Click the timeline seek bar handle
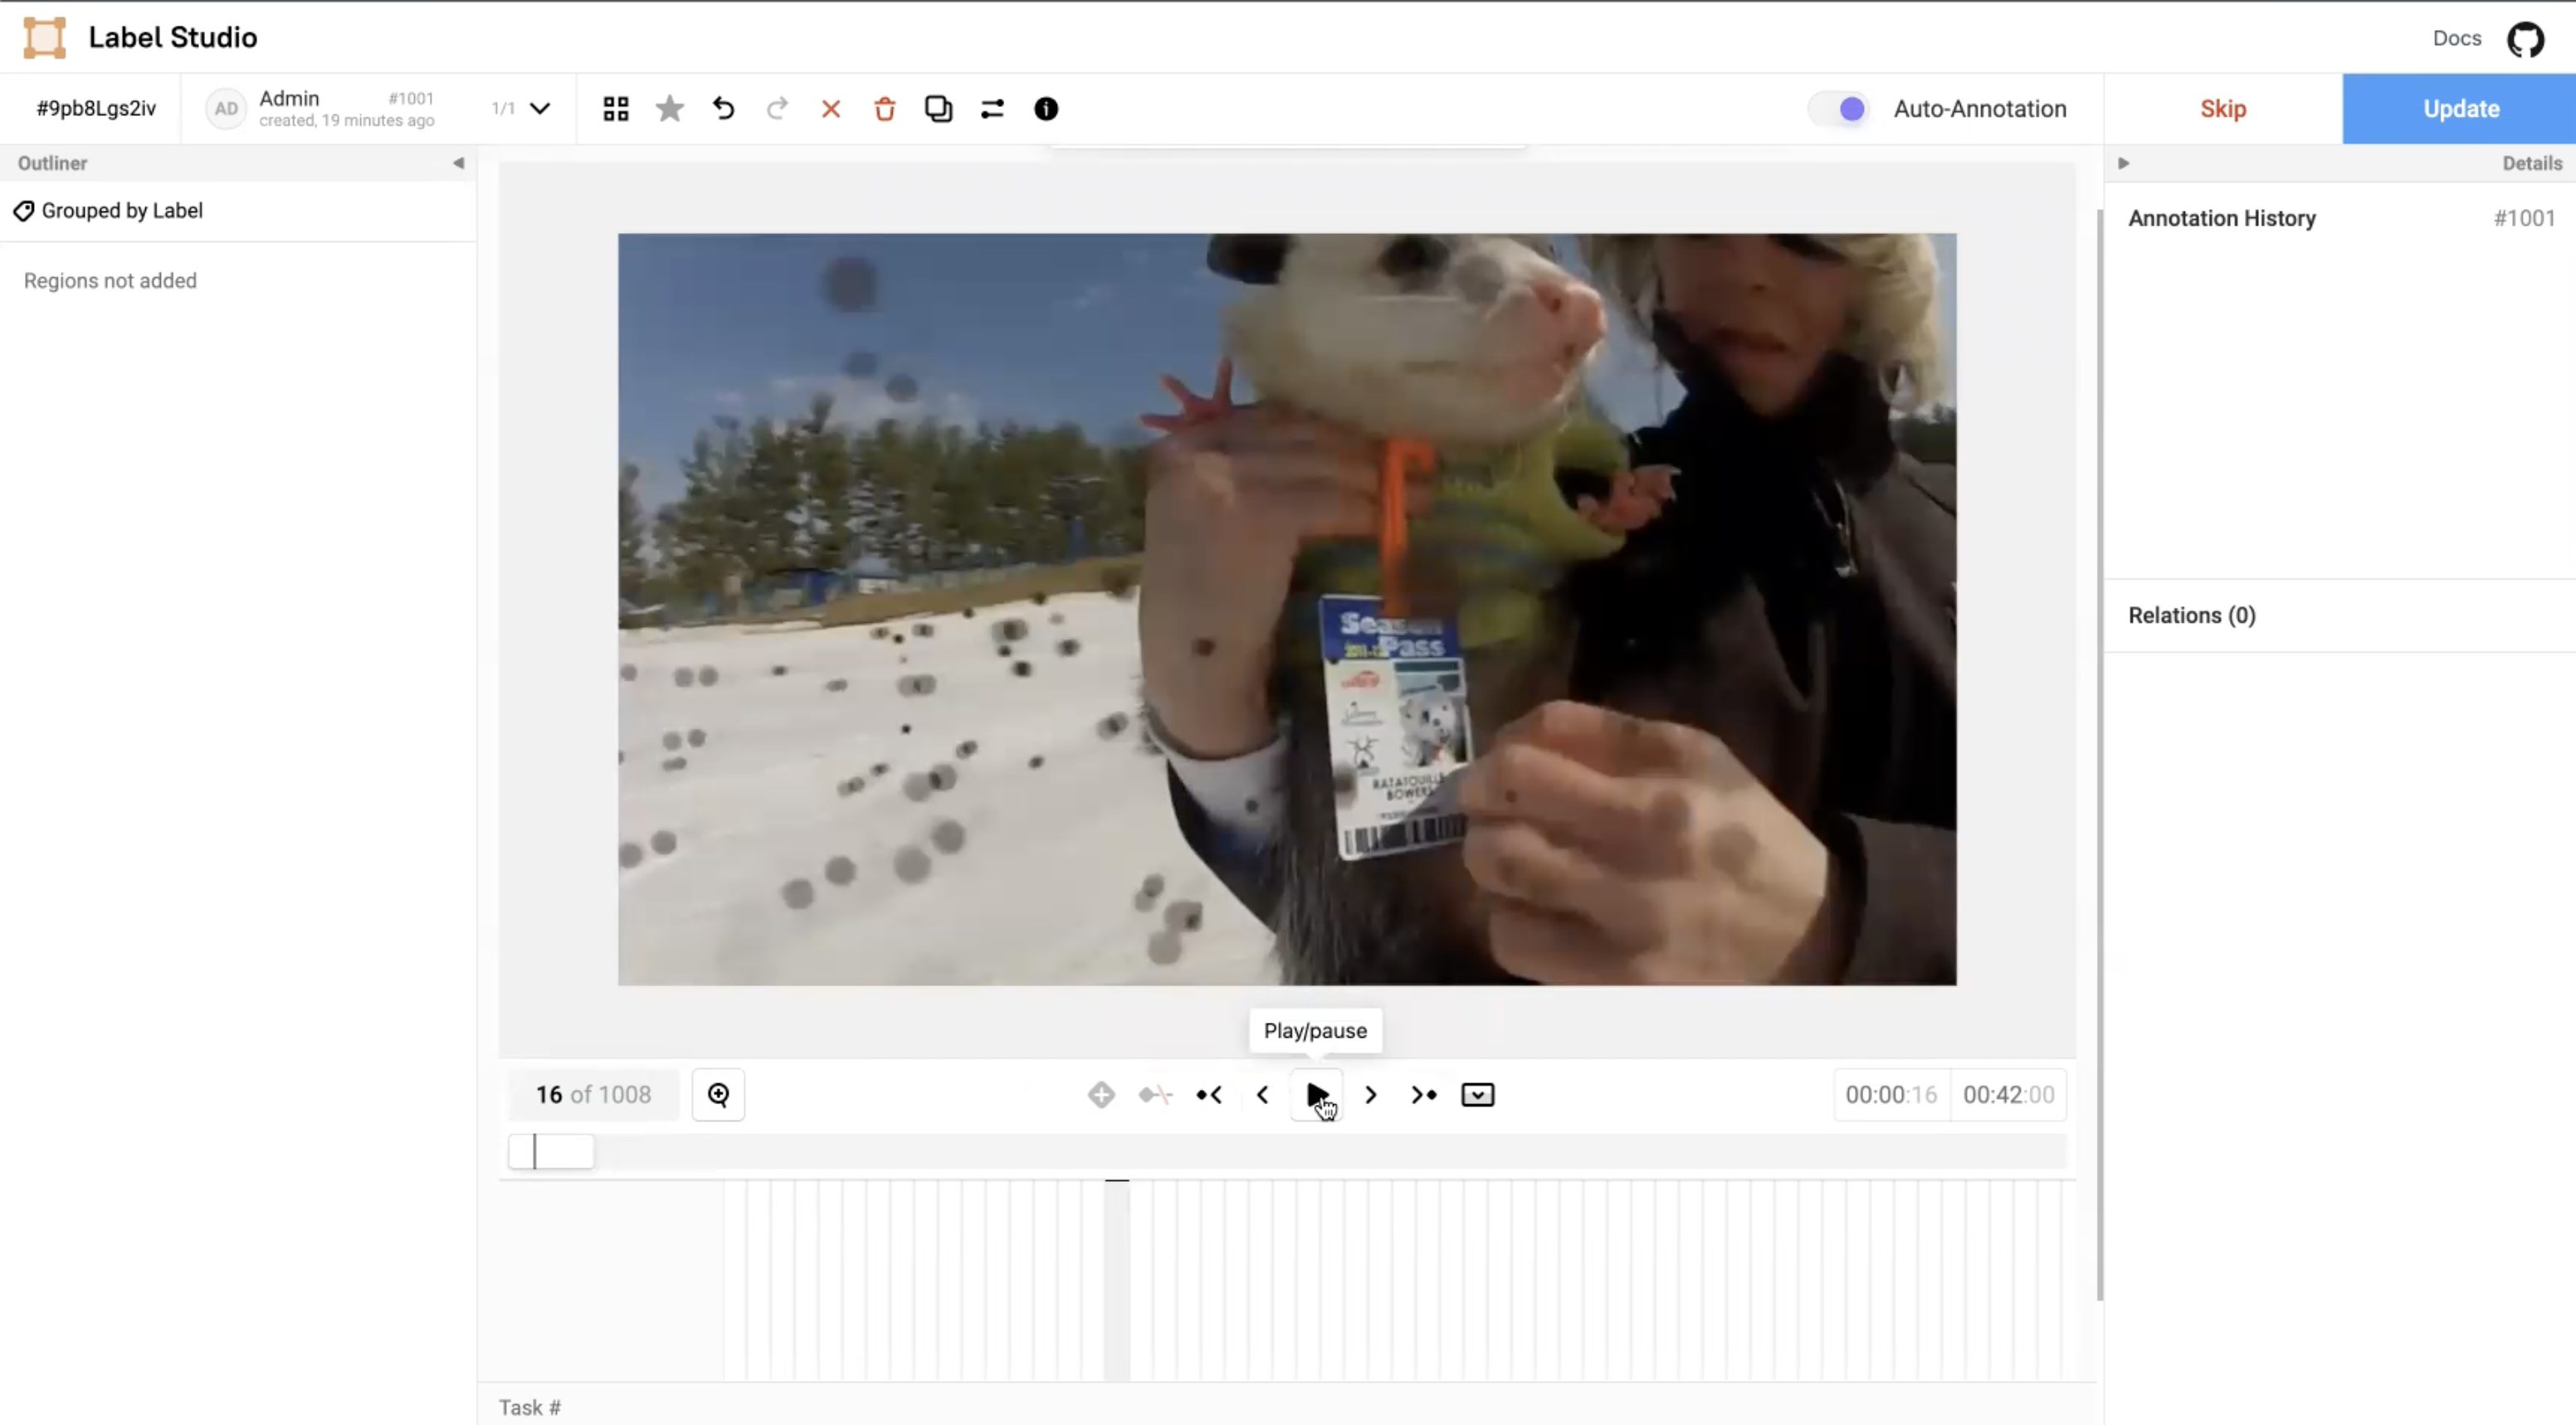2576x1425 pixels. (x=551, y=1152)
